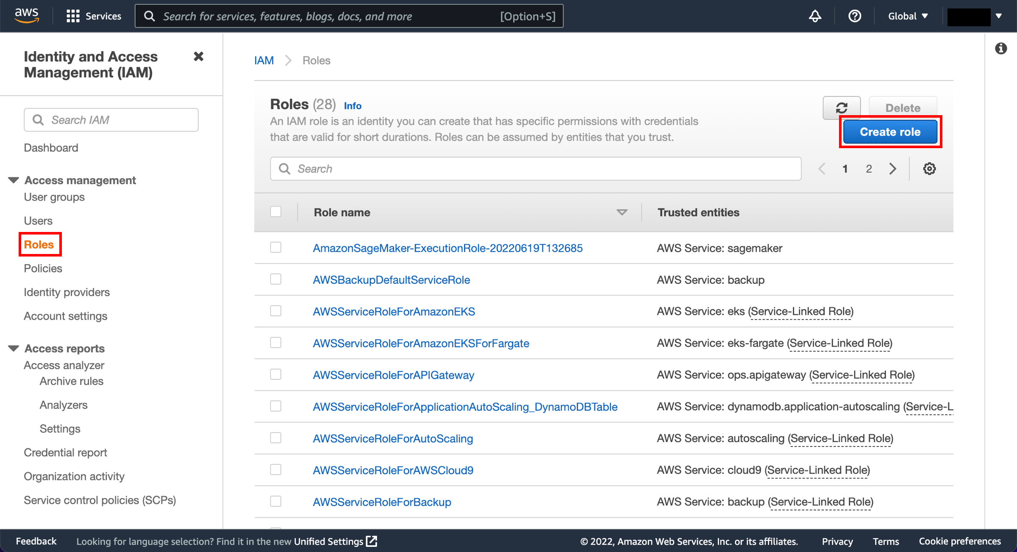Focus the Search IAM field

[111, 120]
